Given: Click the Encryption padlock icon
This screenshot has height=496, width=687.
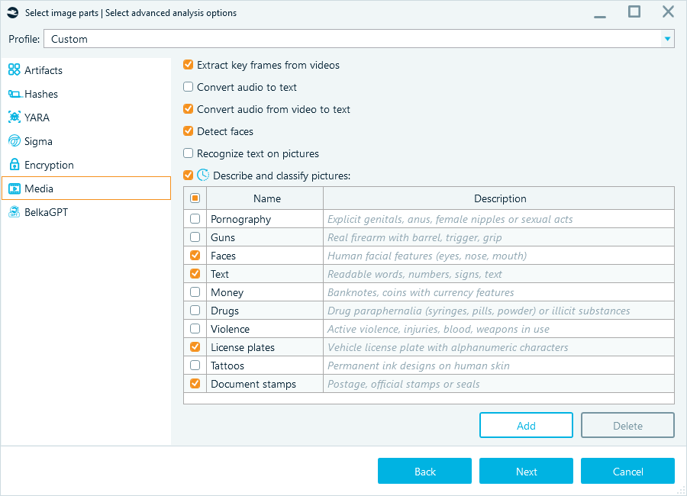Looking at the screenshot, I should coord(14,165).
